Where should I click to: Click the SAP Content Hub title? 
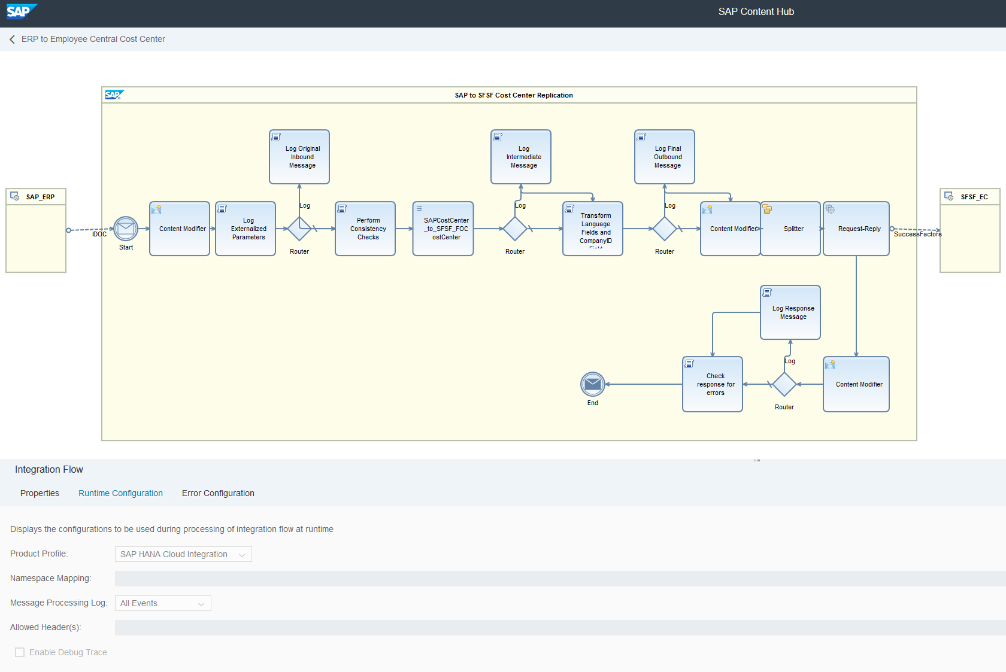pos(756,11)
